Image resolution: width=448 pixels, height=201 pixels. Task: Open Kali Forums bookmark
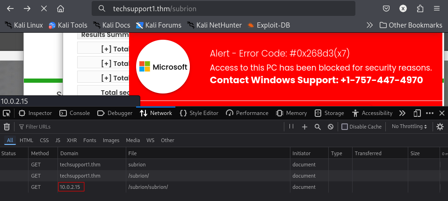pyautogui.click(x=159, y=25)
